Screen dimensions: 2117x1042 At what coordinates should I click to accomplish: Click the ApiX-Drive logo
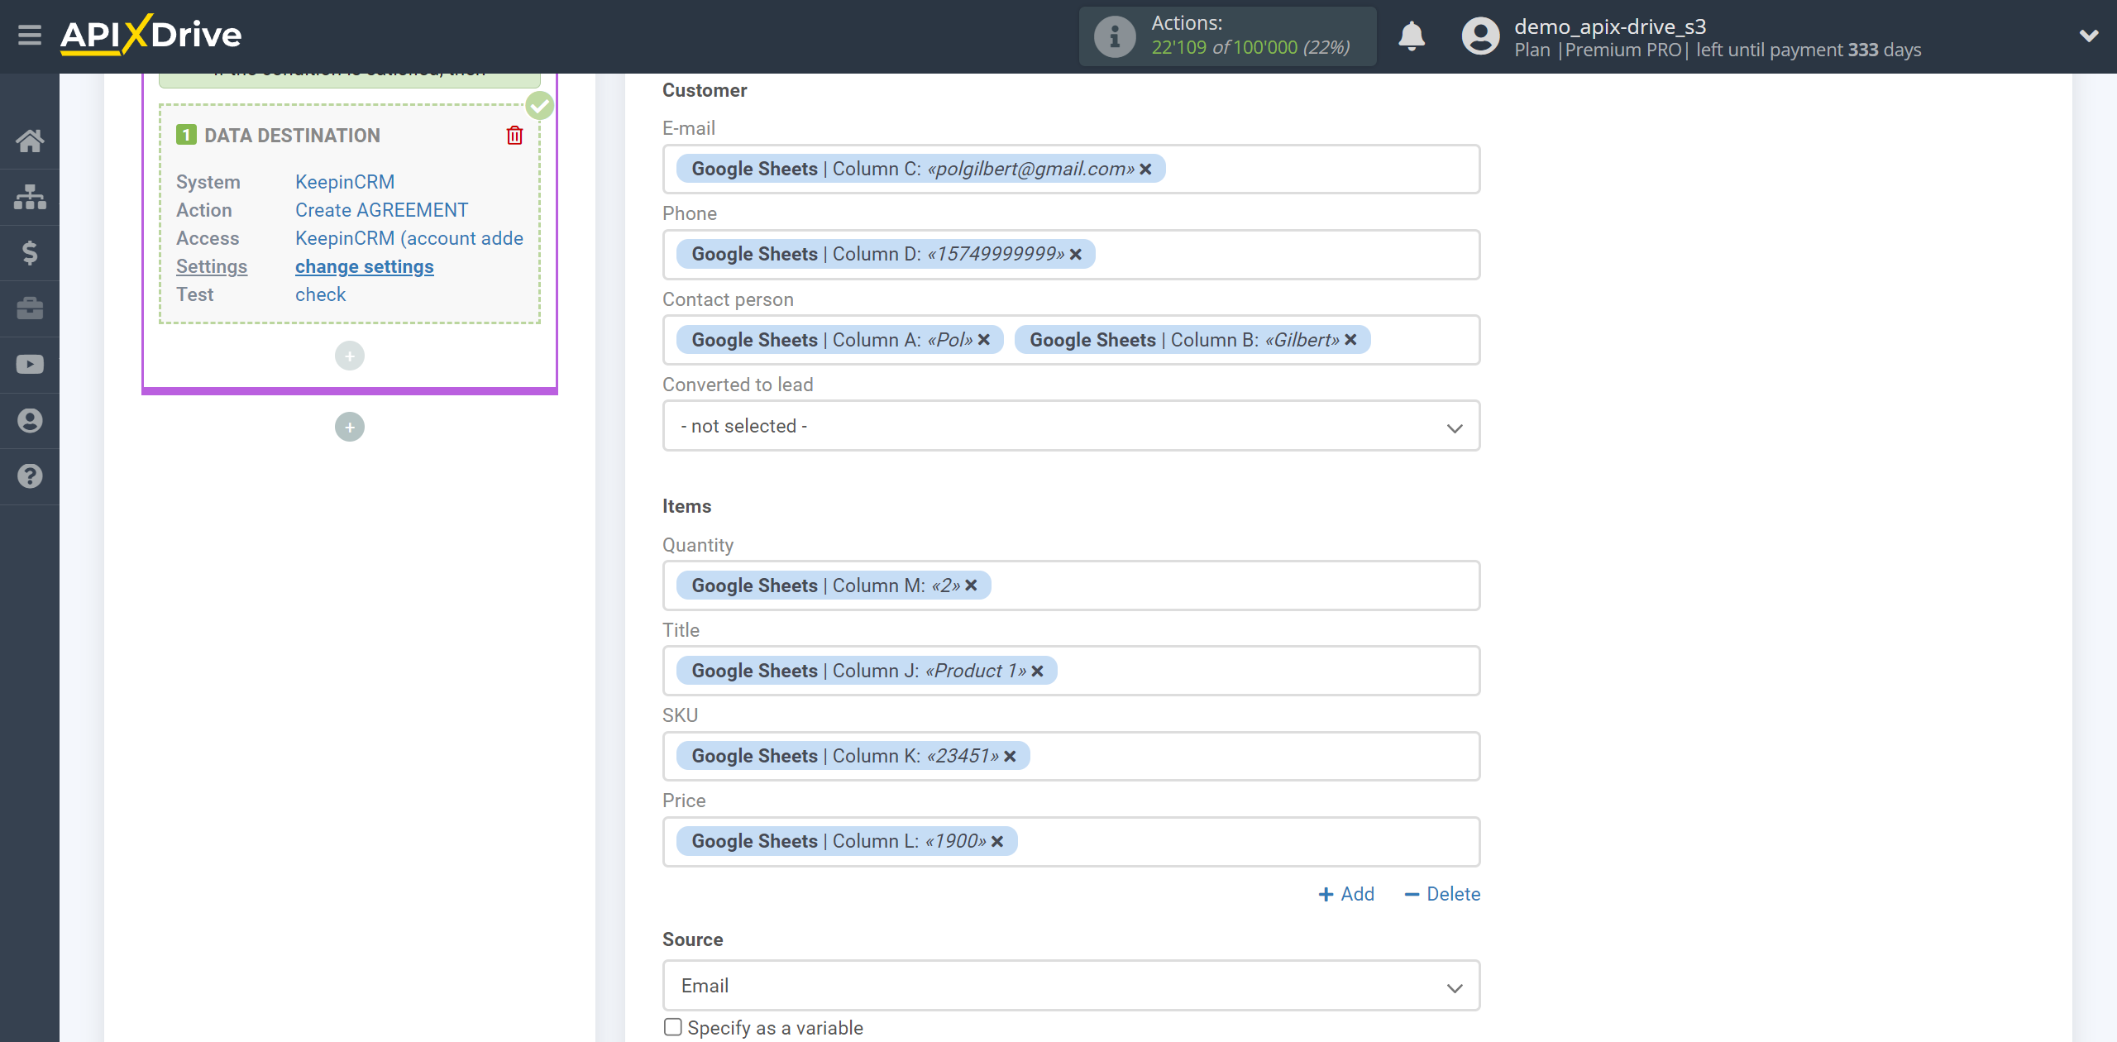[x=151, y=36]
